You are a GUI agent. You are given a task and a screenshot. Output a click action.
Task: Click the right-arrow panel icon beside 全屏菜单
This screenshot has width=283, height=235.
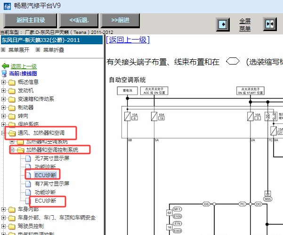coord(223,24)
